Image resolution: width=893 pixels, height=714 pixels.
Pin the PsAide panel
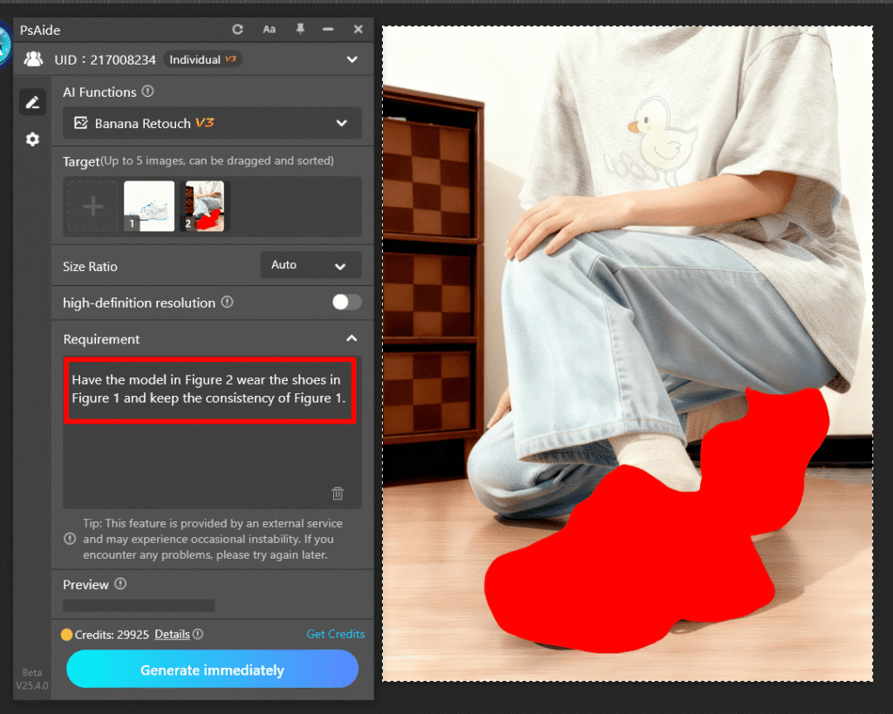300,30
